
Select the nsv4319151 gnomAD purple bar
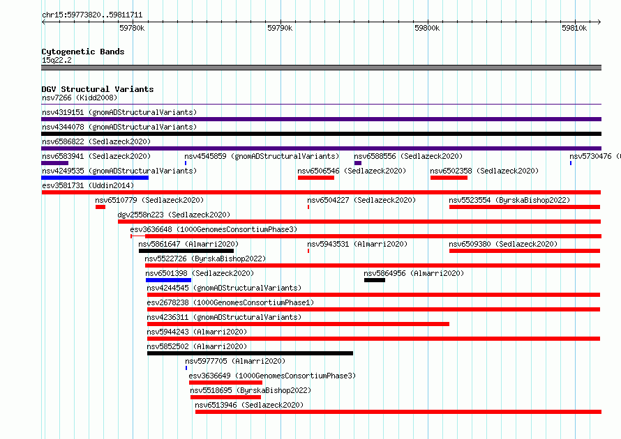click(x=321, y=119)
